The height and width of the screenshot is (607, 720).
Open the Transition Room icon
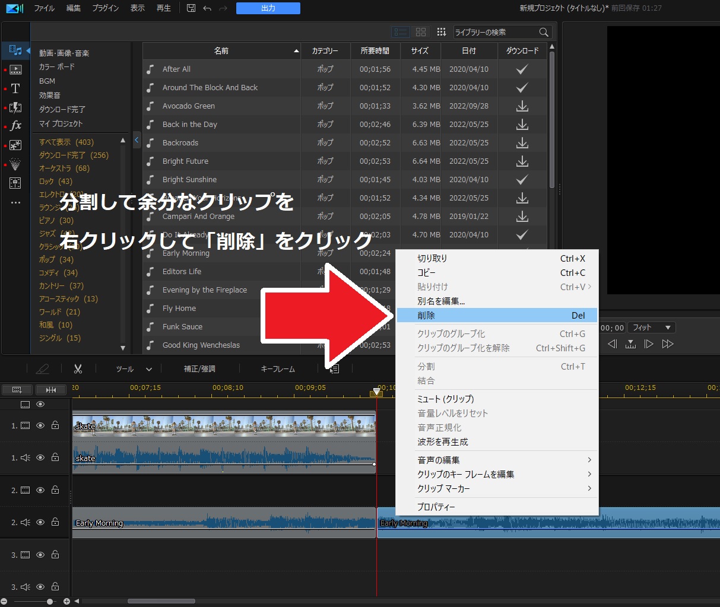(15, 107)
